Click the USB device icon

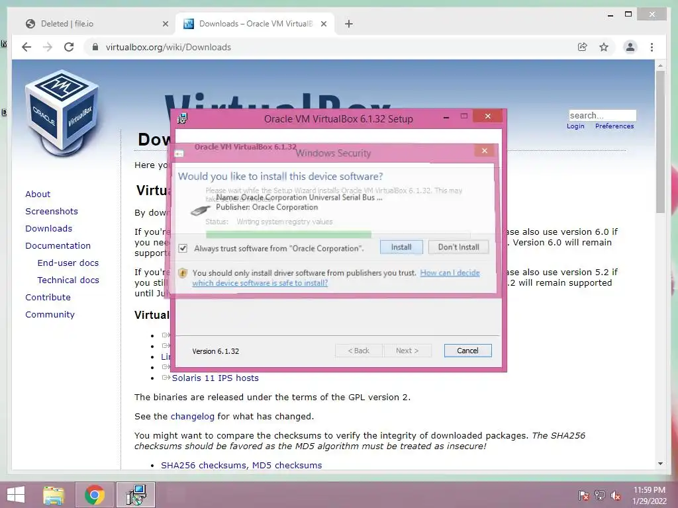pos(200,211)
